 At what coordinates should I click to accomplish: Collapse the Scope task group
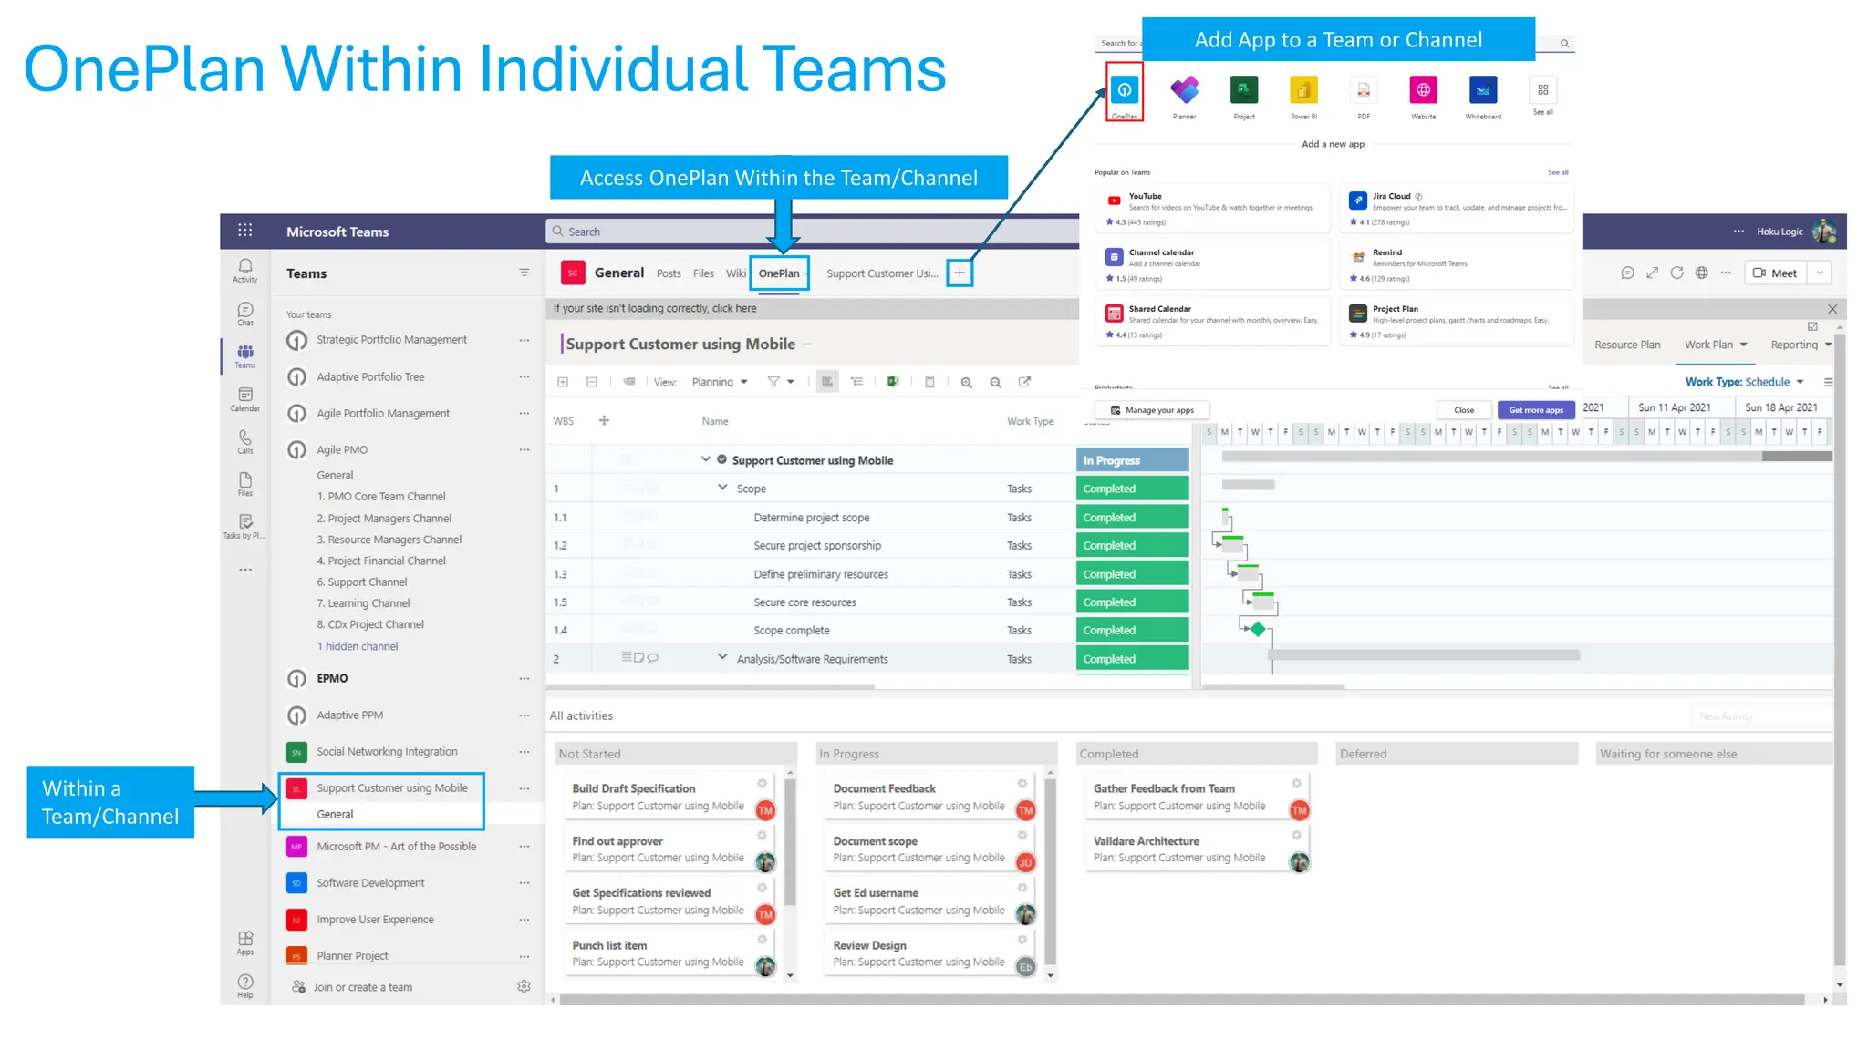[722, 488]
